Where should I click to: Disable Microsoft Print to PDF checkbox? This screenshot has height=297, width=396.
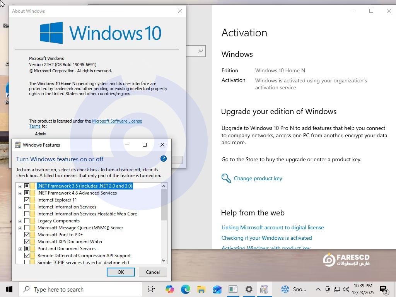click(x=27, y=235)
